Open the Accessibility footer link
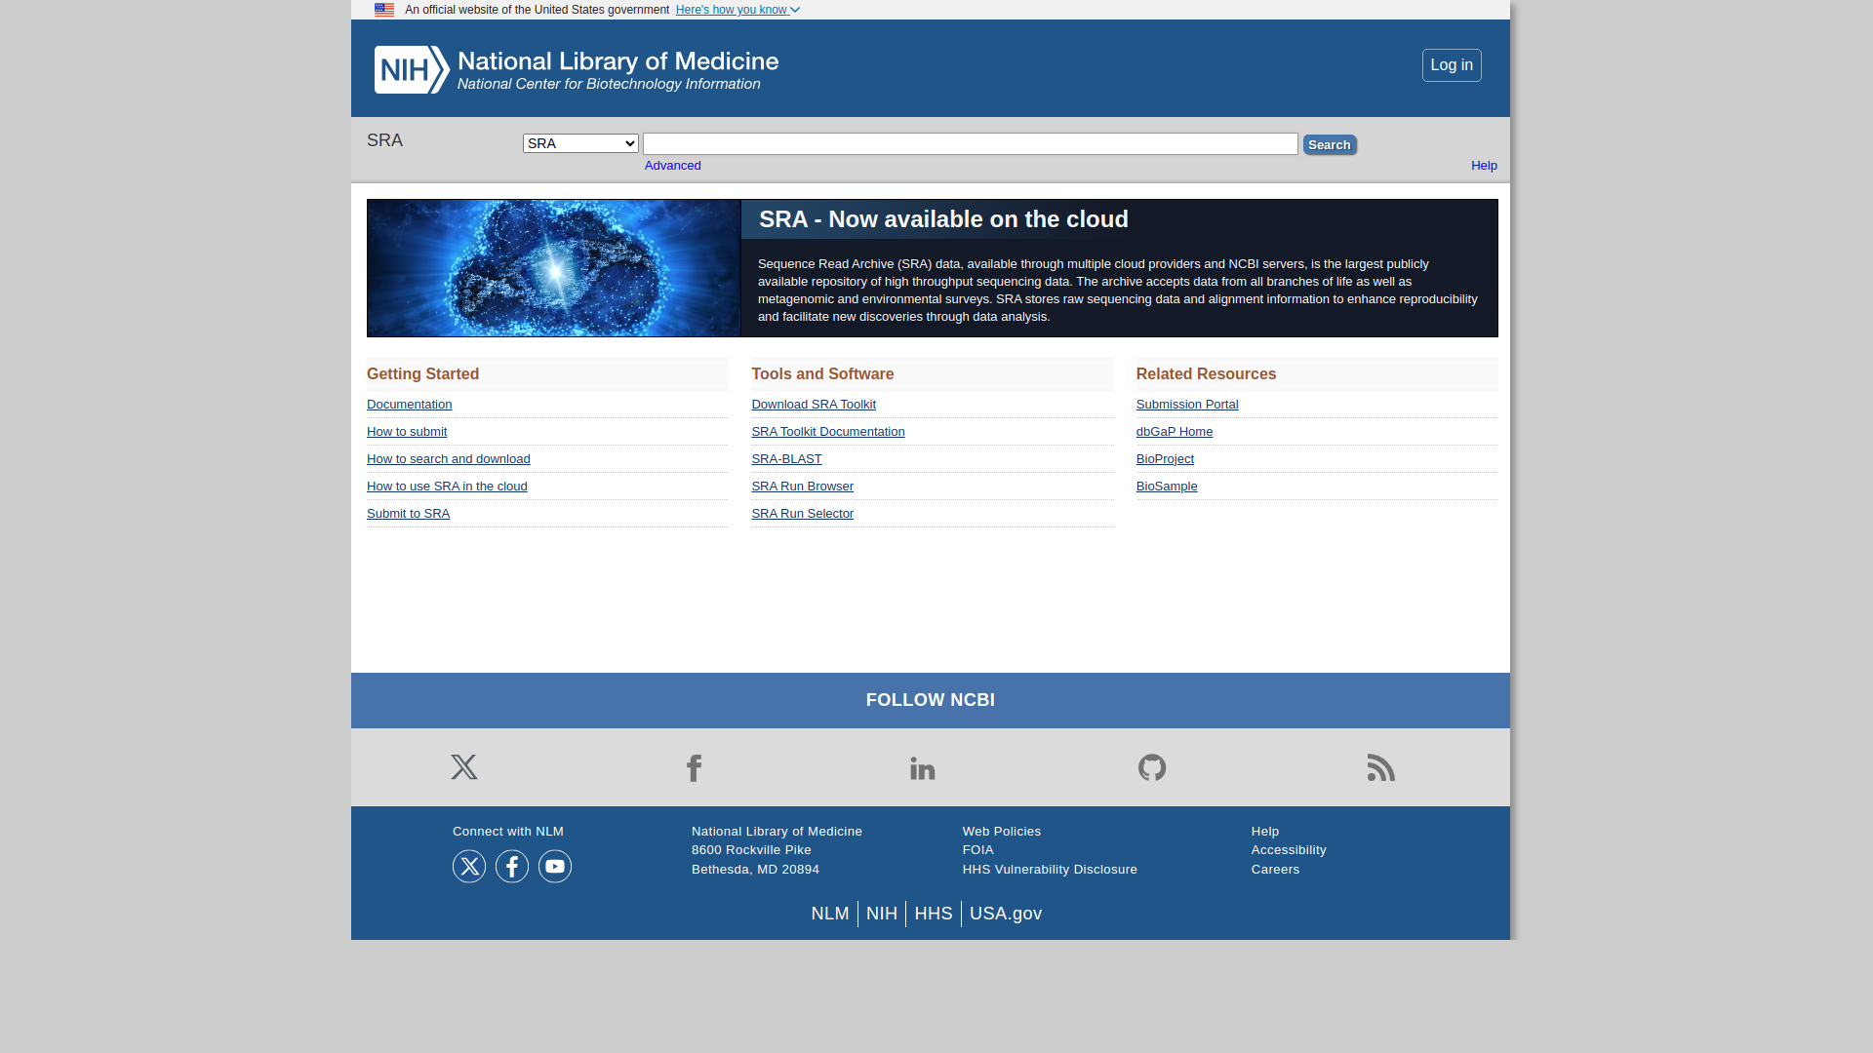The image size is (1873, 1053). 1289,850
